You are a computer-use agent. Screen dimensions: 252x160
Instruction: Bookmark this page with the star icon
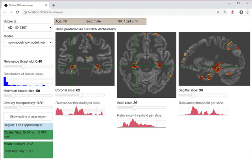click(224, 12)
